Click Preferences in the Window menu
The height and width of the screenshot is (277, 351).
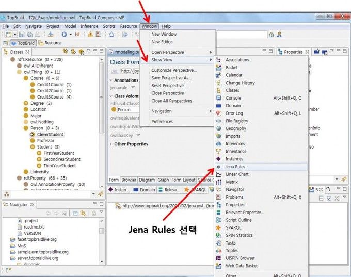[x=162, y=122]
